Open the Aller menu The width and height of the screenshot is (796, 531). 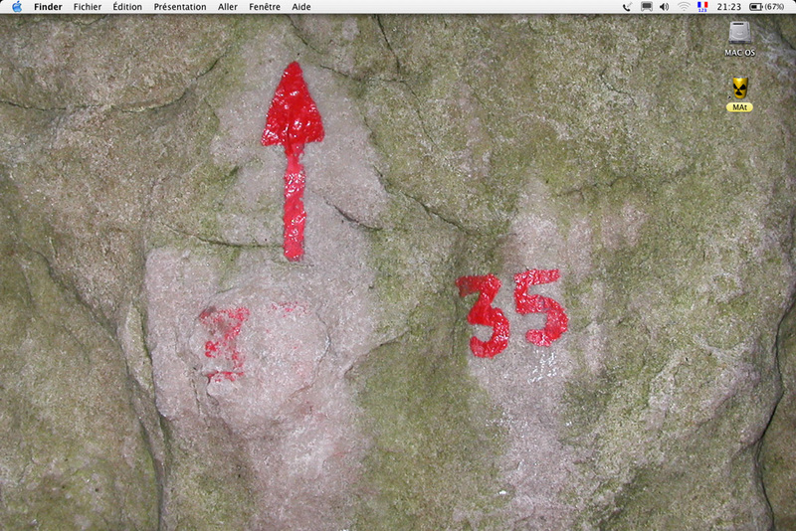[228, 7]
